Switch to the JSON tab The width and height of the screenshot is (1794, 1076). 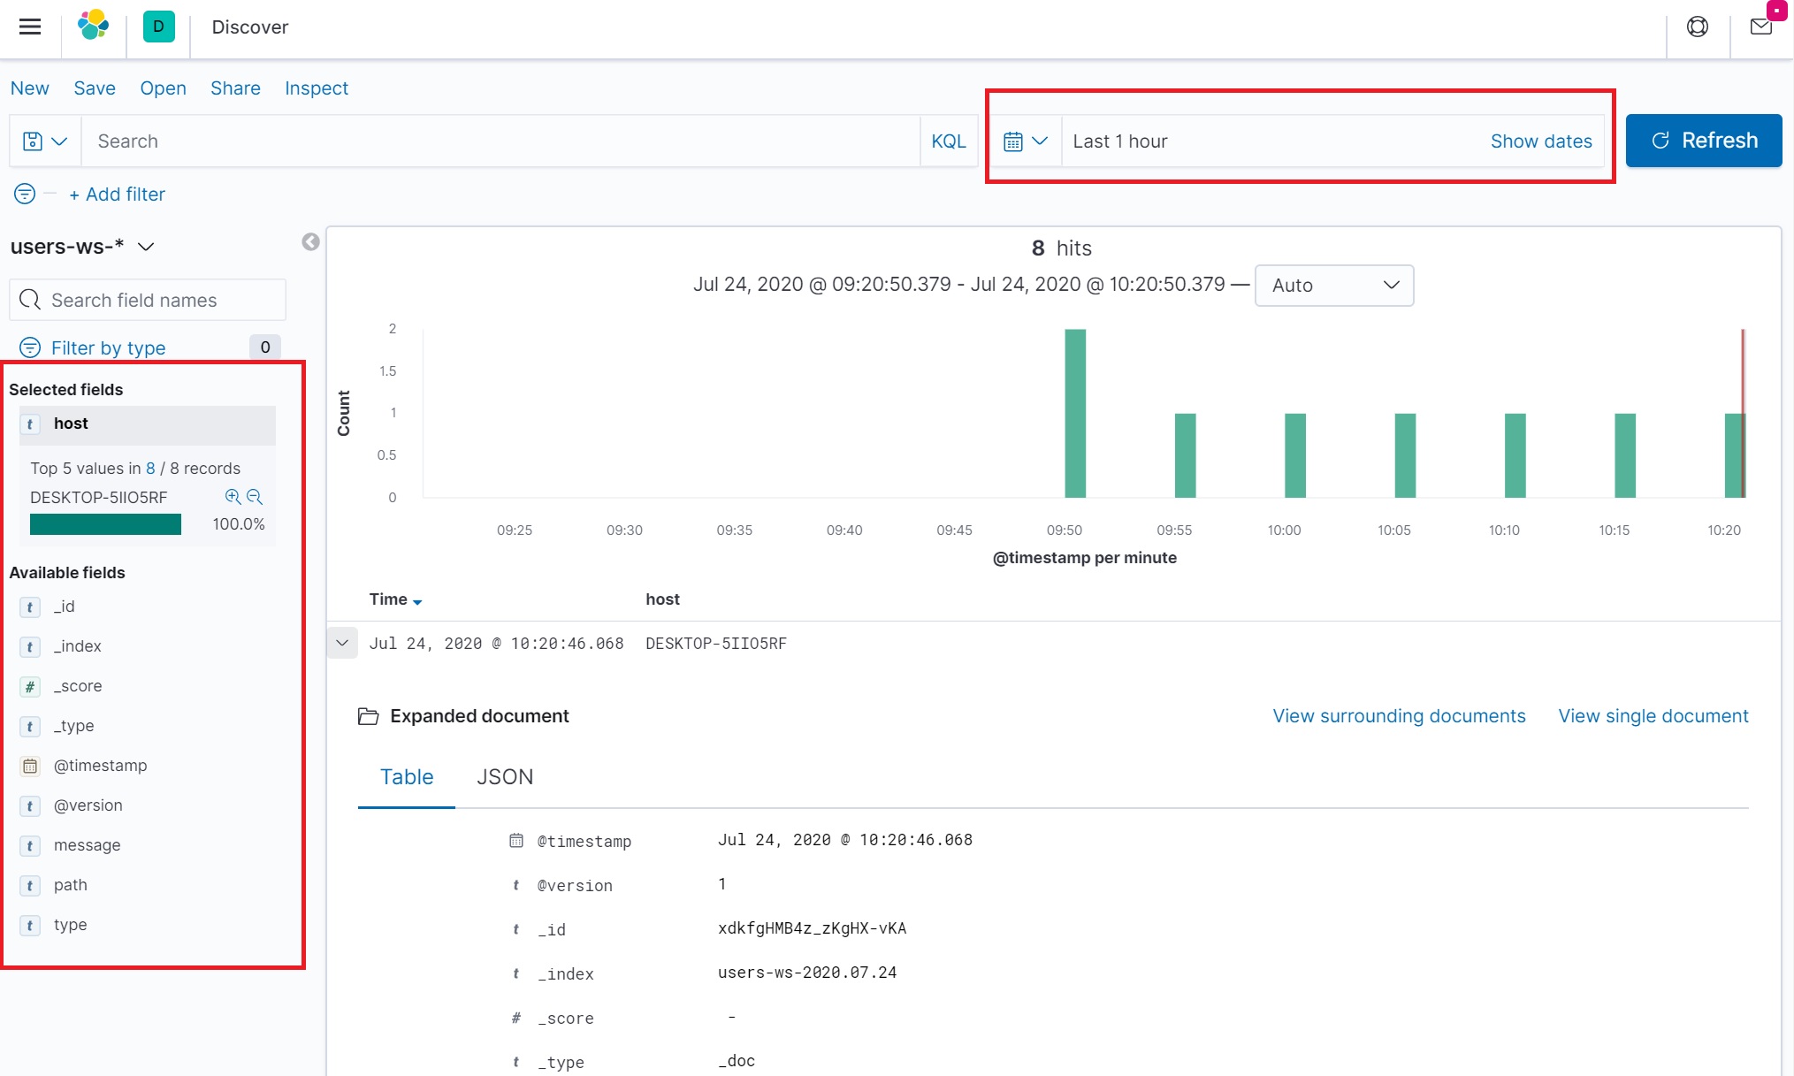504,776
